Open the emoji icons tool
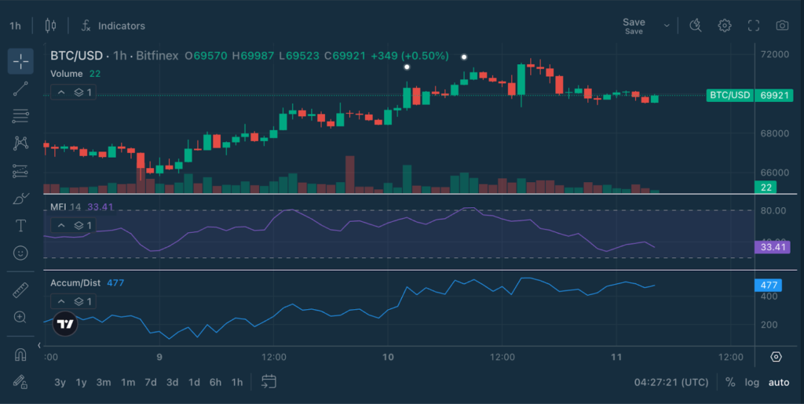This screenshot has width=804, height=404. tap(20, 253)
